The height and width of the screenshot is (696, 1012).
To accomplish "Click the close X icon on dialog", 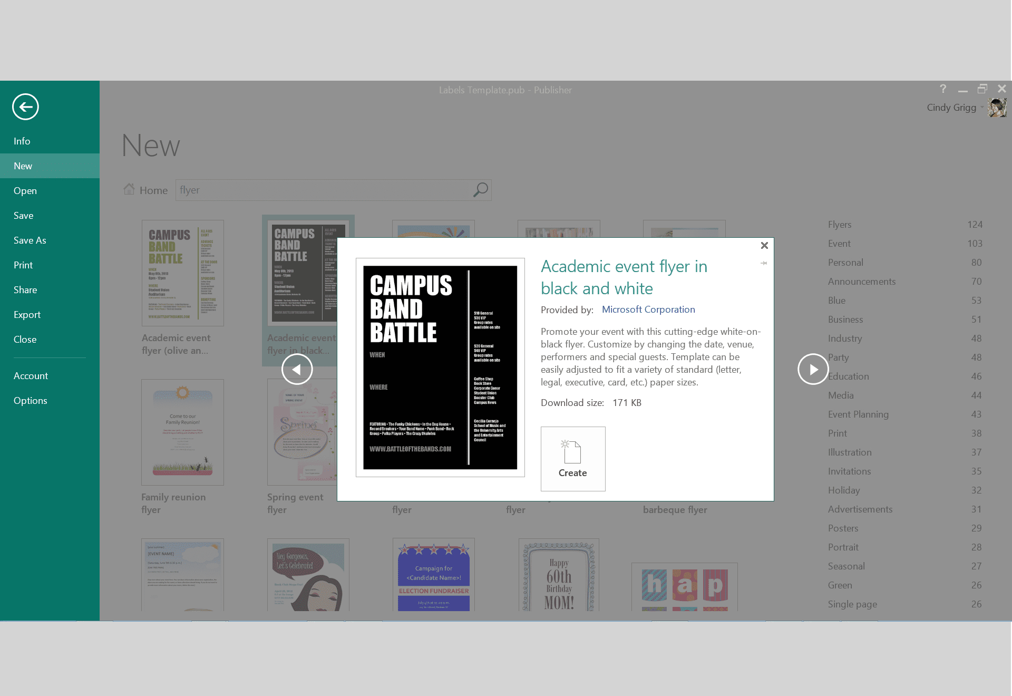I will click(764, 245).
